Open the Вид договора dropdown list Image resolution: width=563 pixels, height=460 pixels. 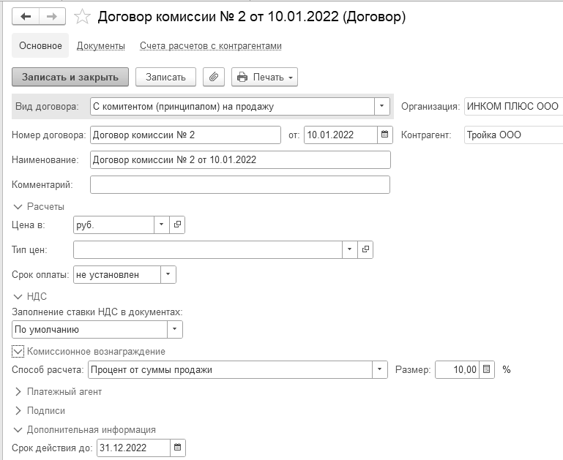[x=382, y=107]
